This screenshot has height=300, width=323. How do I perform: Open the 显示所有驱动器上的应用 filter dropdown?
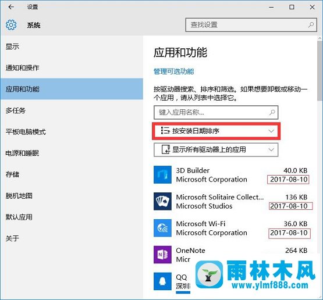click(x=216, y=150)
